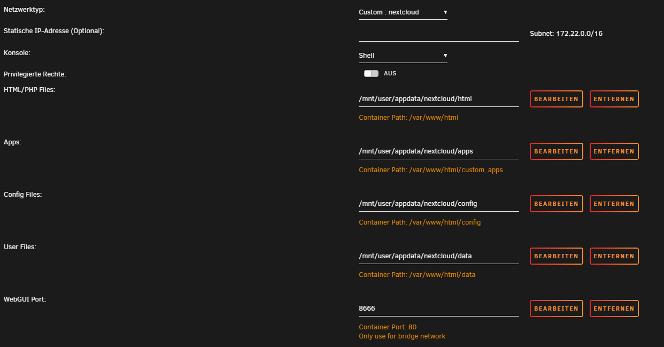Click the WebGUI Port field showing 8666
Screen dimensions: 664x347
(439, 309)
